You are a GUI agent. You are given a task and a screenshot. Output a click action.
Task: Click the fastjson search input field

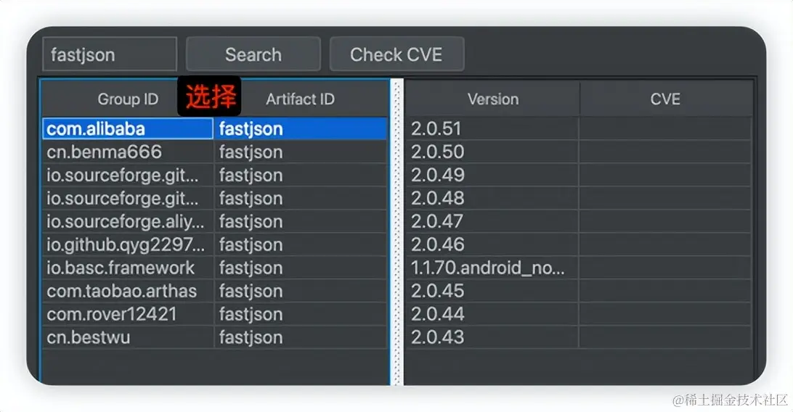click(110, 54)
